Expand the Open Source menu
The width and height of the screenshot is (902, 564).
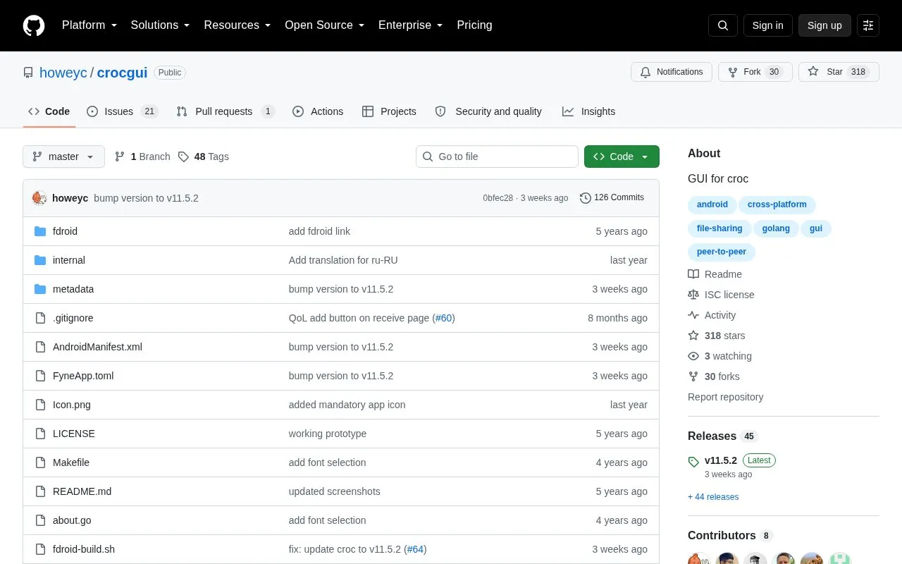(325, 25)
